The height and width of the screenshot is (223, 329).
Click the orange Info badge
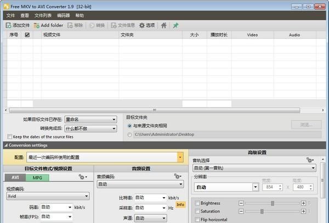[180, 204]
